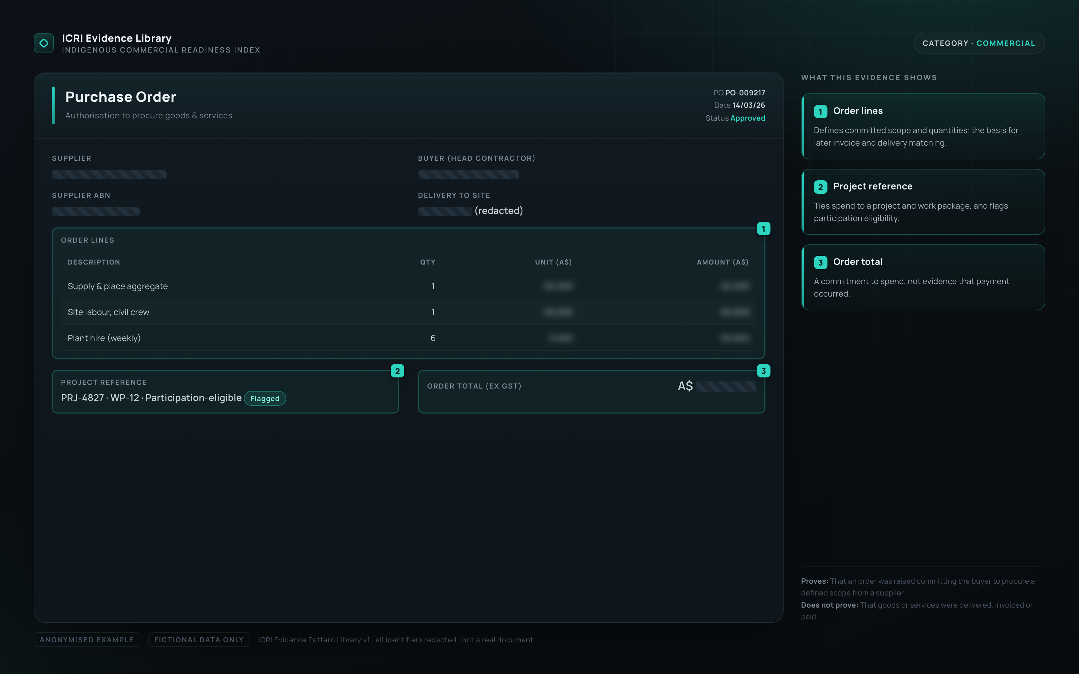This screenshot has width=1079, height=674.
Task: Click the (redacted) Delivery to Site text
Action: coord(499,210)
